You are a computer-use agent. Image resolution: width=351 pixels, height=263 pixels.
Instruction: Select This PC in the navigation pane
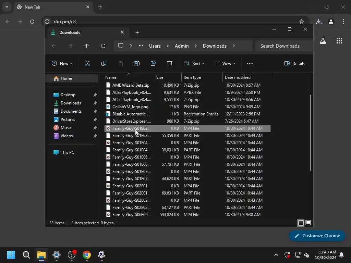72,152
